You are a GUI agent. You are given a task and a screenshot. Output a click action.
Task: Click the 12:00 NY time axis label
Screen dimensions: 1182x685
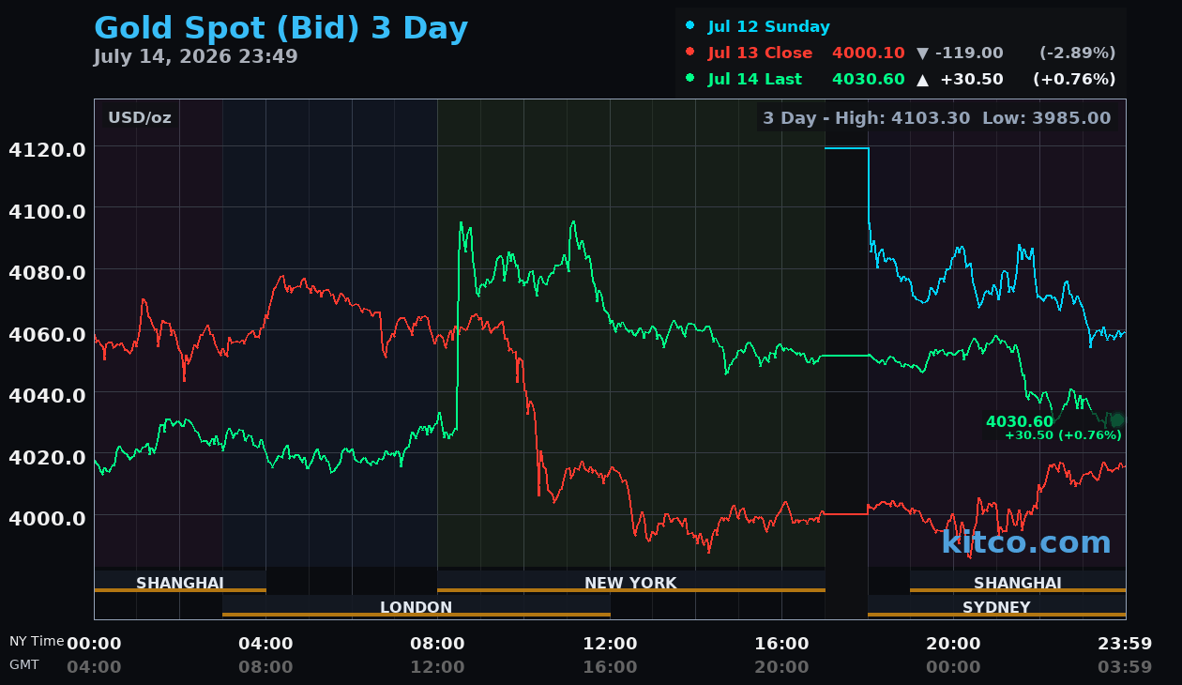610,643
